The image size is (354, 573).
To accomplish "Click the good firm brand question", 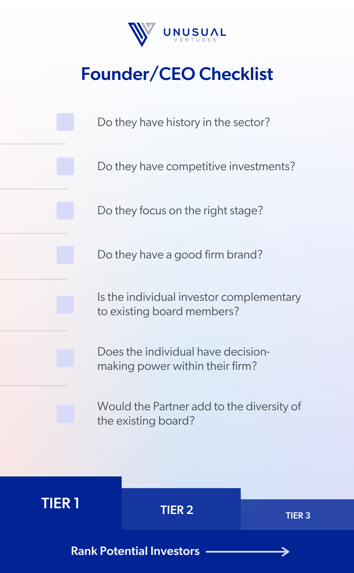I will click(x=180, y=255).
